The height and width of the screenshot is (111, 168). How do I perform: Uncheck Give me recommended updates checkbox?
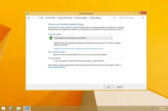point(54,55)
